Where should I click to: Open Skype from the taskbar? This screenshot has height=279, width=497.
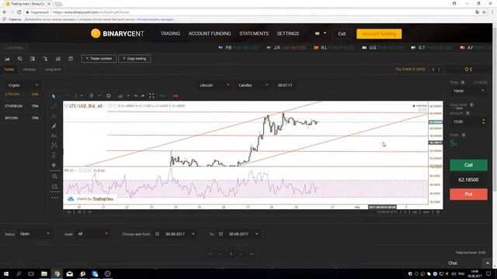tap(95, 274)
